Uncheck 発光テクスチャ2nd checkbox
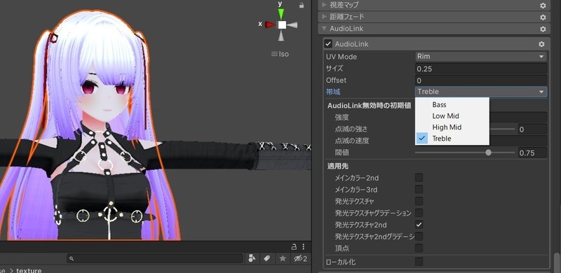Viewport: 561px width, 273px height. point(419,225)
